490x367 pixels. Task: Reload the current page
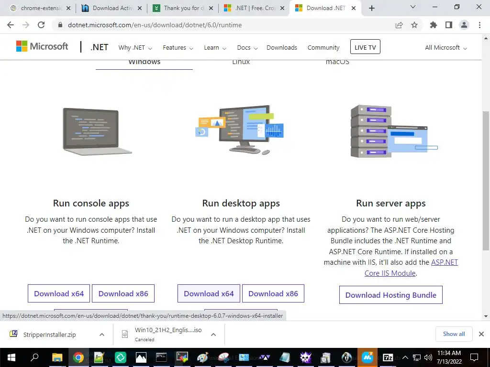[41, 25]
